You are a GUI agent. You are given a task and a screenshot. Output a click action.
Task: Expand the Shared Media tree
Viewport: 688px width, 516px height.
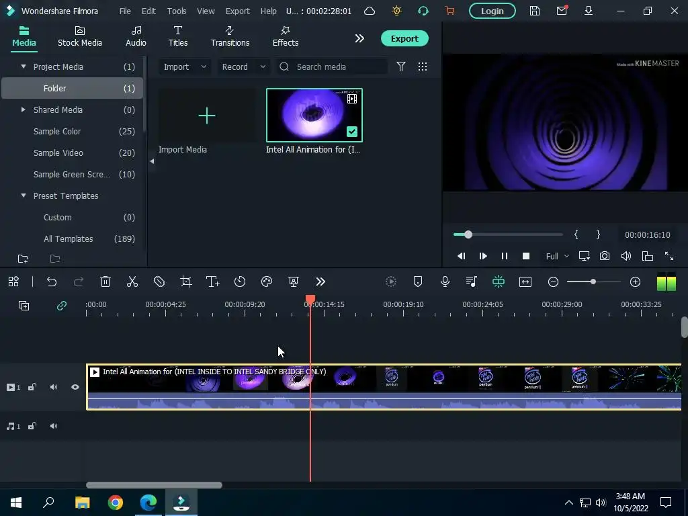point(24,110)
